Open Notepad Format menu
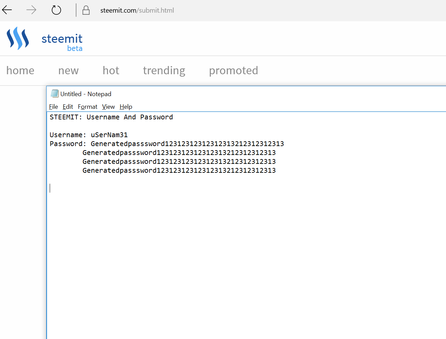Screen dimensions: 446x339 [x=87, y=107]
